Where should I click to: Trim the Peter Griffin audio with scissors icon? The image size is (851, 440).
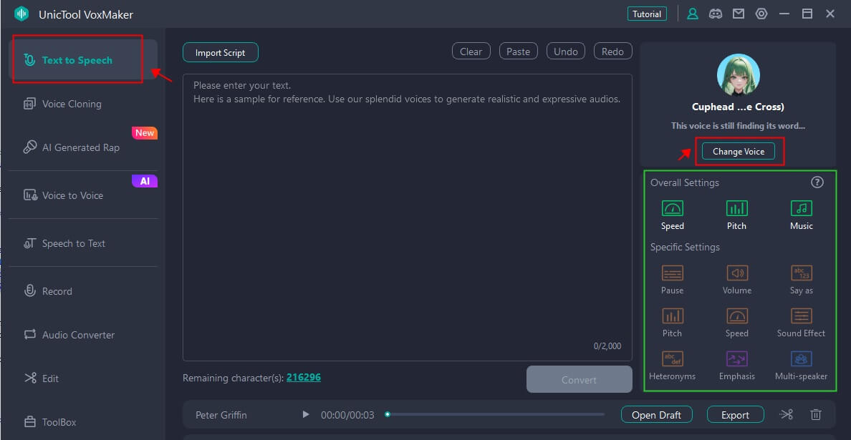[787, 415]
